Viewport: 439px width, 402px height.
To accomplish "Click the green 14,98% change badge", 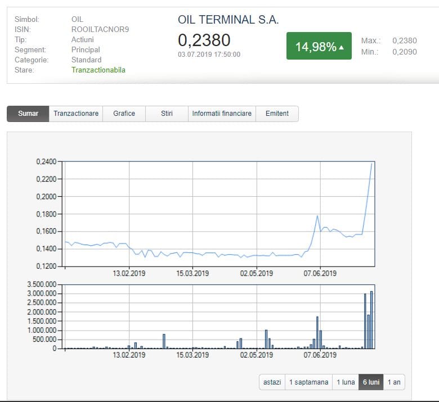I will coord(319,46).
